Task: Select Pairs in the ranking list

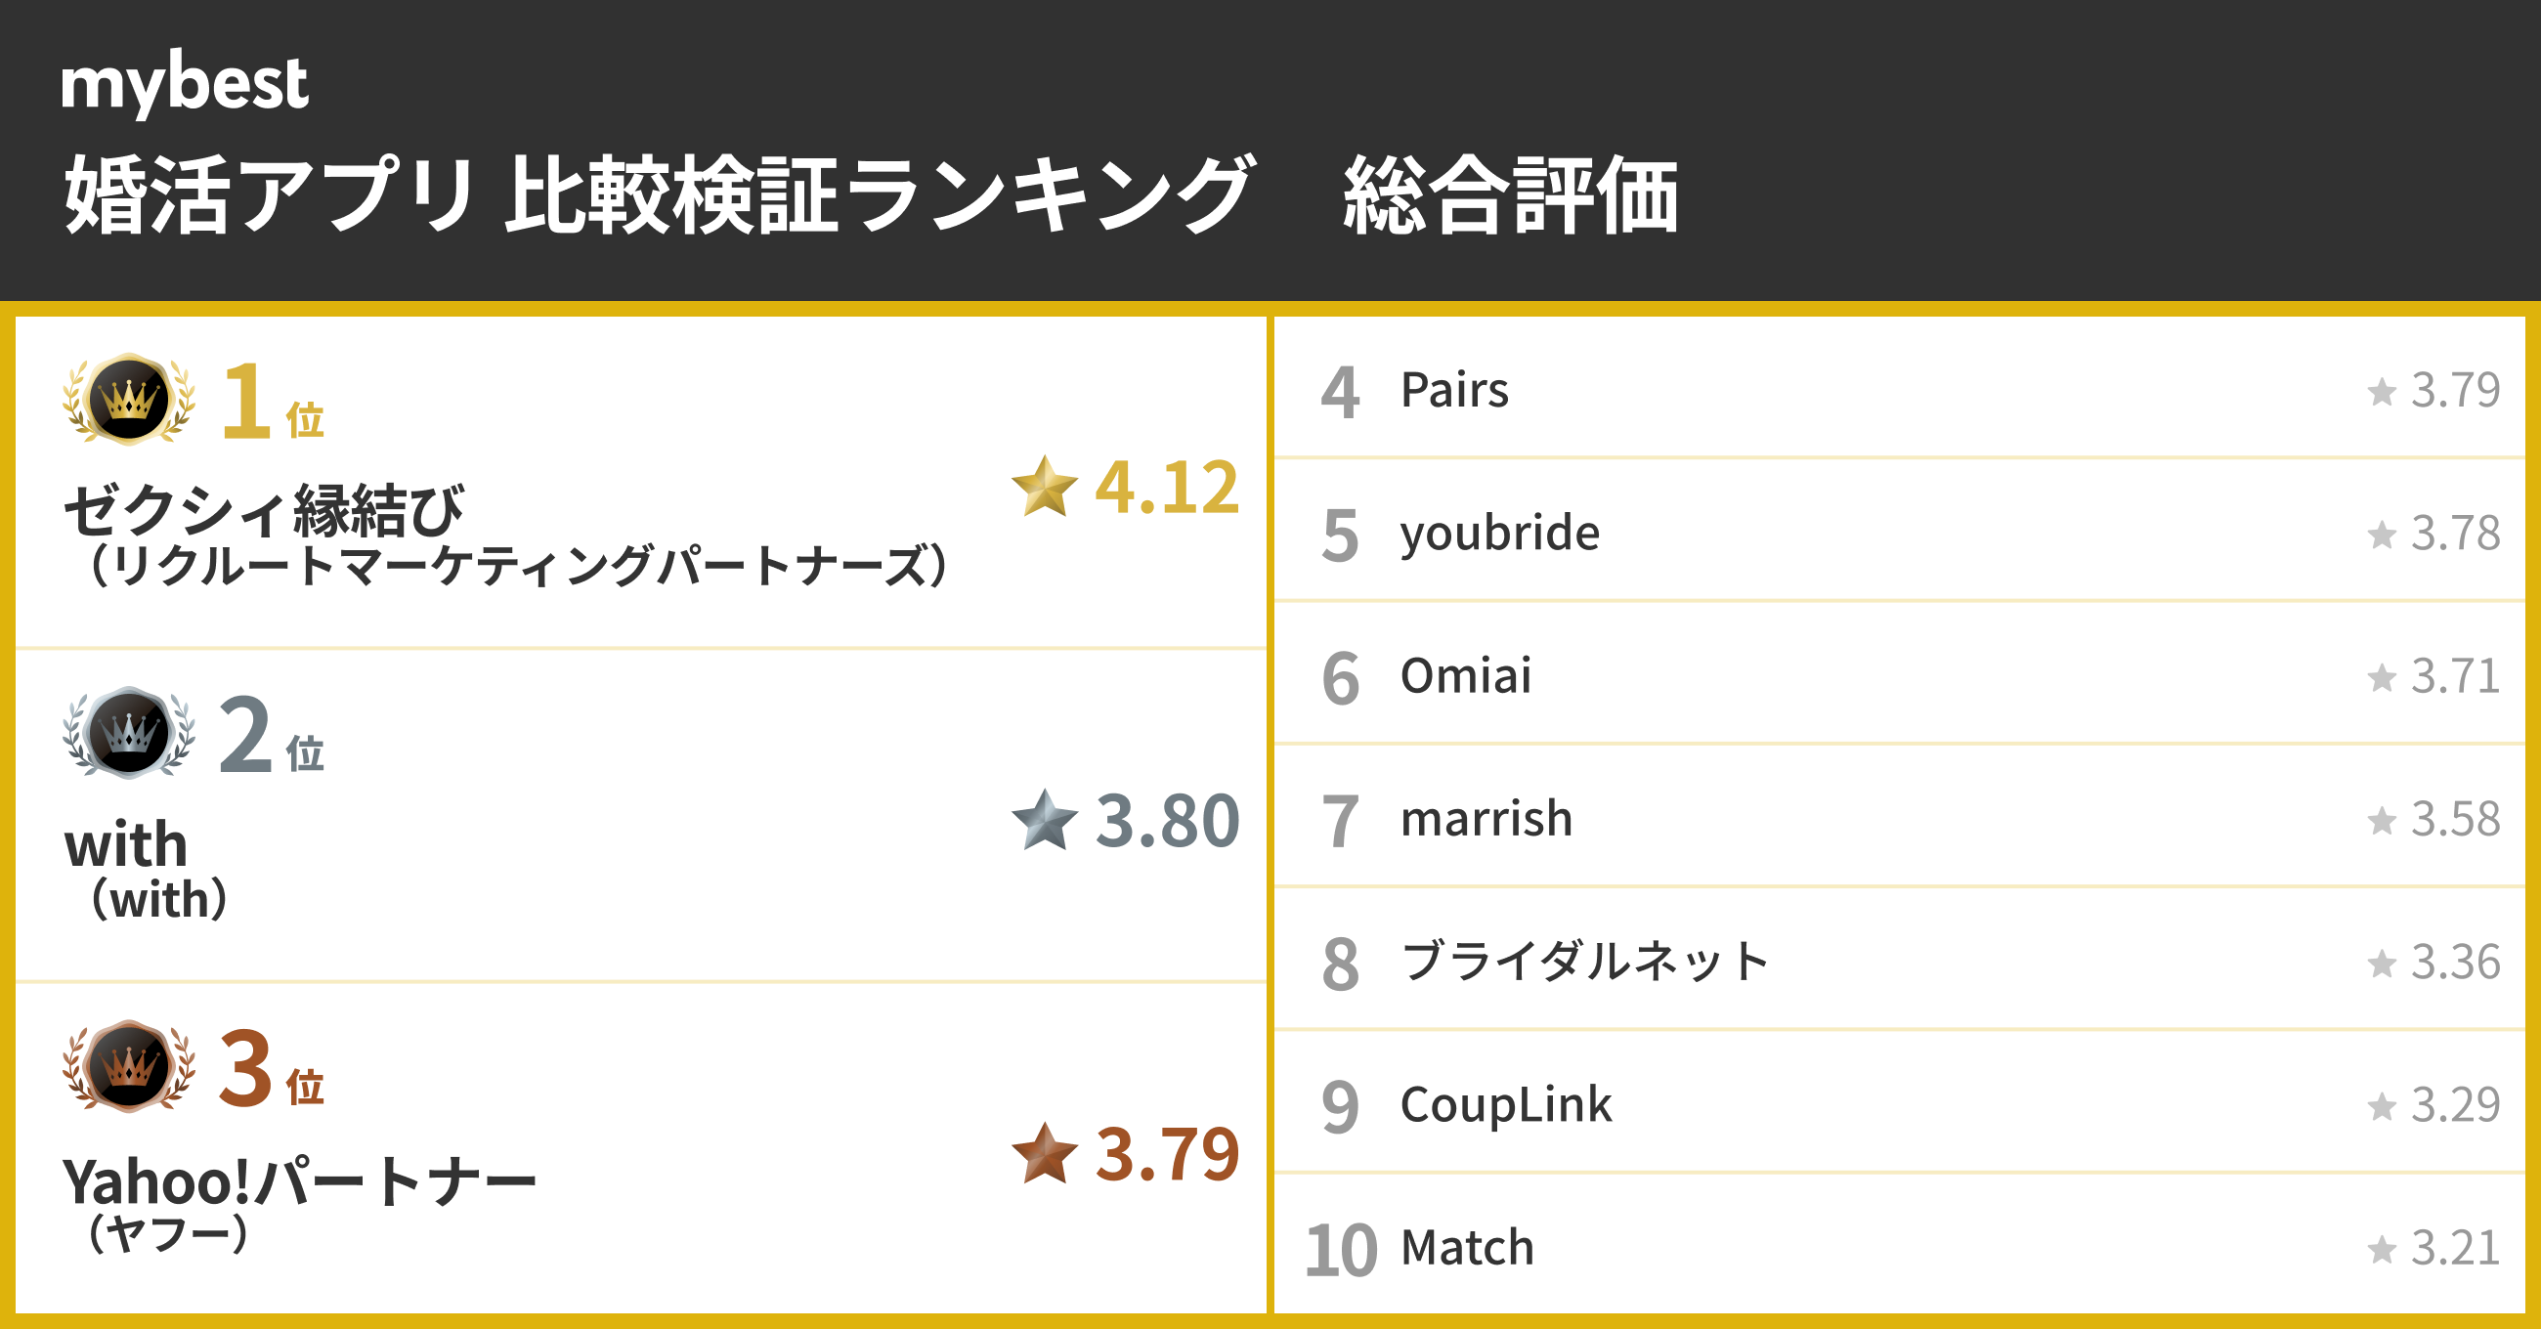Action: tap(1454, 390)
